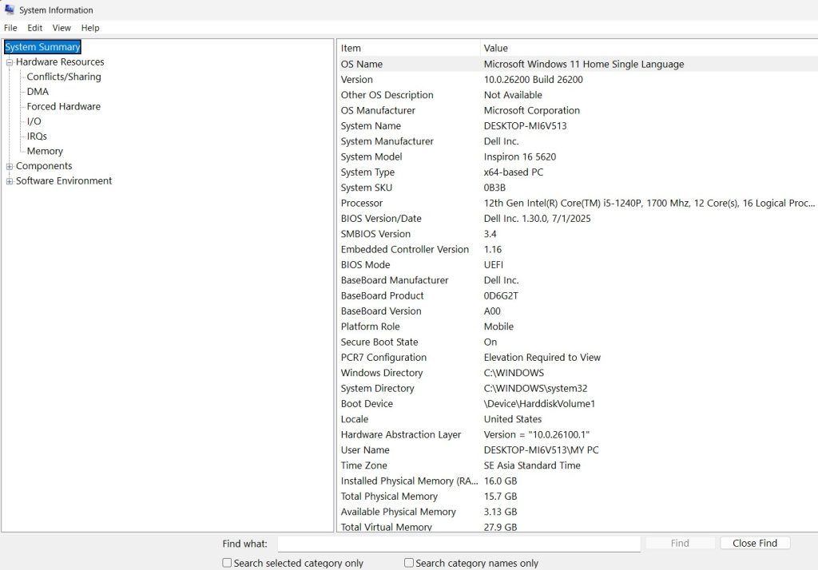818x570 pixels.
Task: Select BIOS Mode row
Action: click(578, 264)
